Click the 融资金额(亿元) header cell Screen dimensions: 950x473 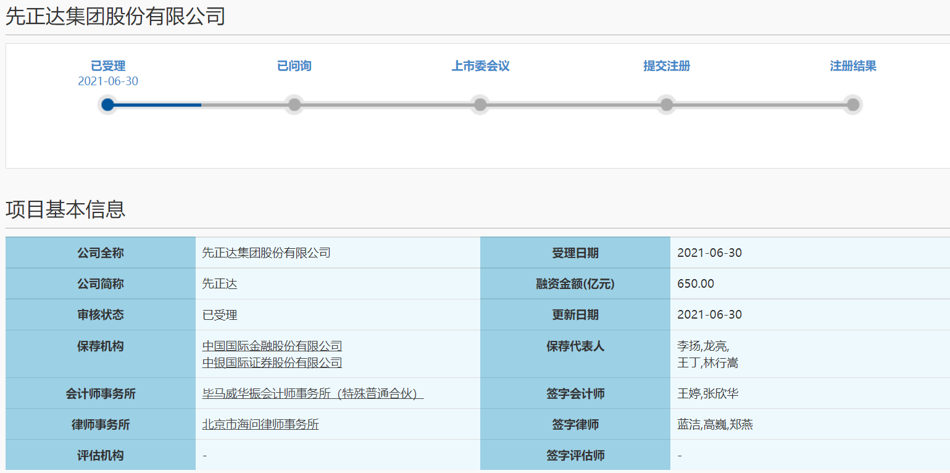tap(575, 283)
